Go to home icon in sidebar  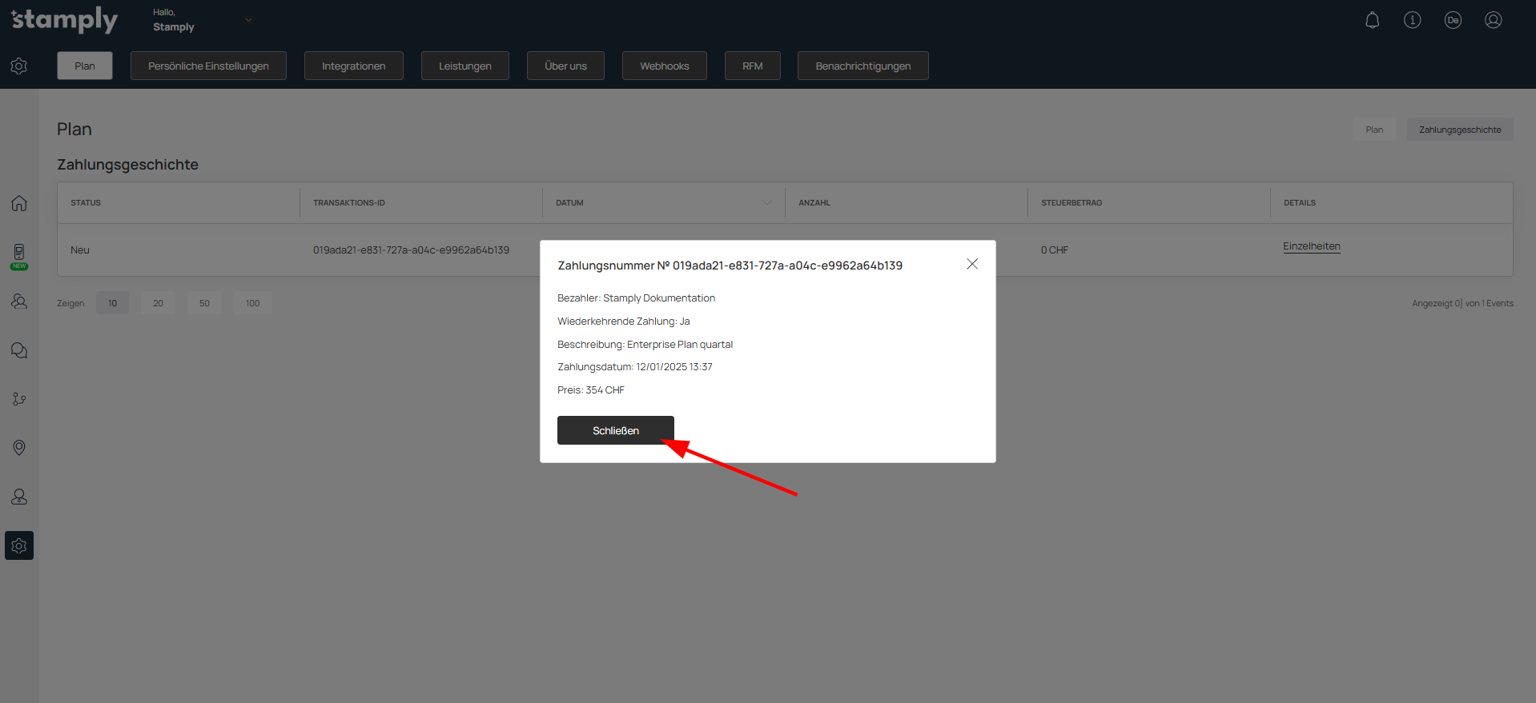point(19,203)
